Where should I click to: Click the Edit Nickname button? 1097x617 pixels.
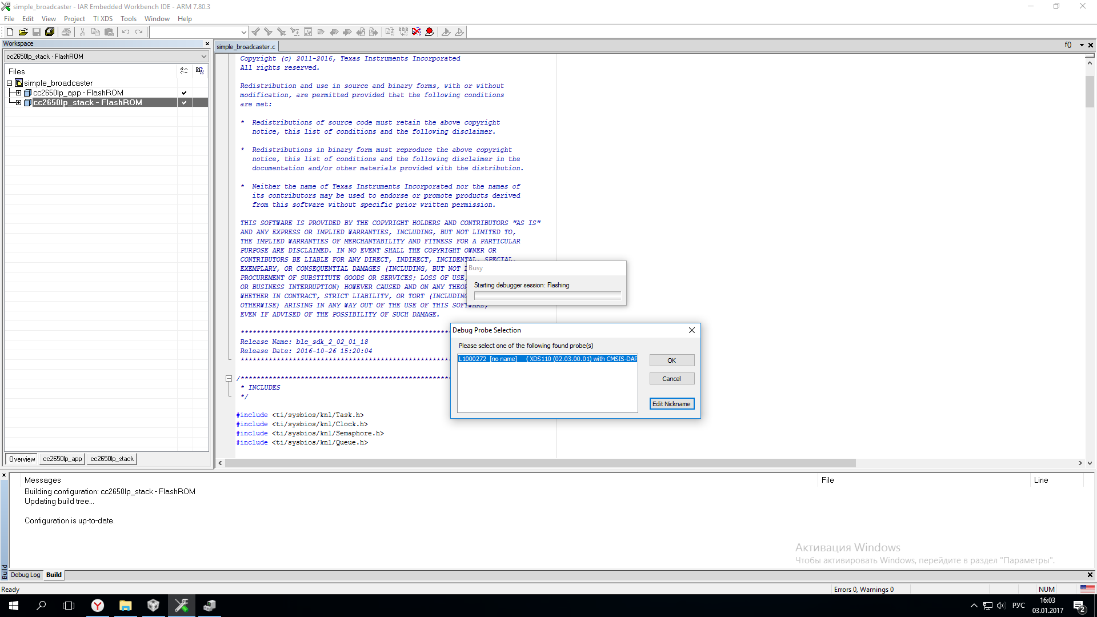671,404
